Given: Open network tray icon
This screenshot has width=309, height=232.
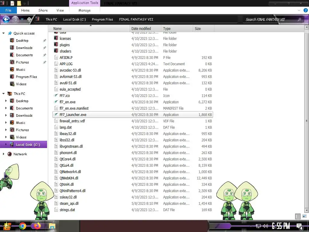Looking at the screenshot, I should point(258,226).
